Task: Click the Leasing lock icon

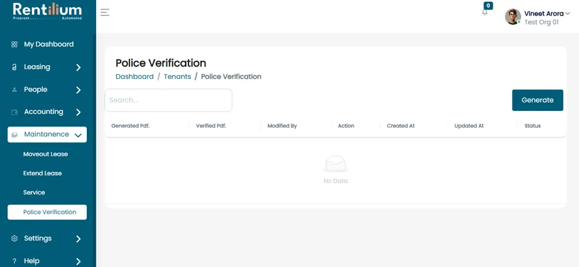Action: tap(14, 67)
